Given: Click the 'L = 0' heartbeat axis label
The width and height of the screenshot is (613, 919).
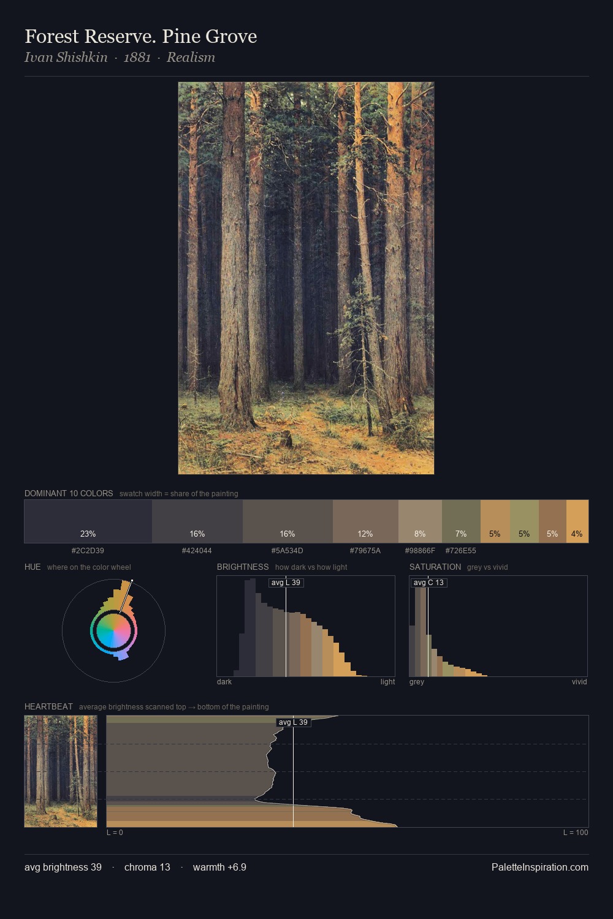Looking at the screenshot, I should point(115,833).
